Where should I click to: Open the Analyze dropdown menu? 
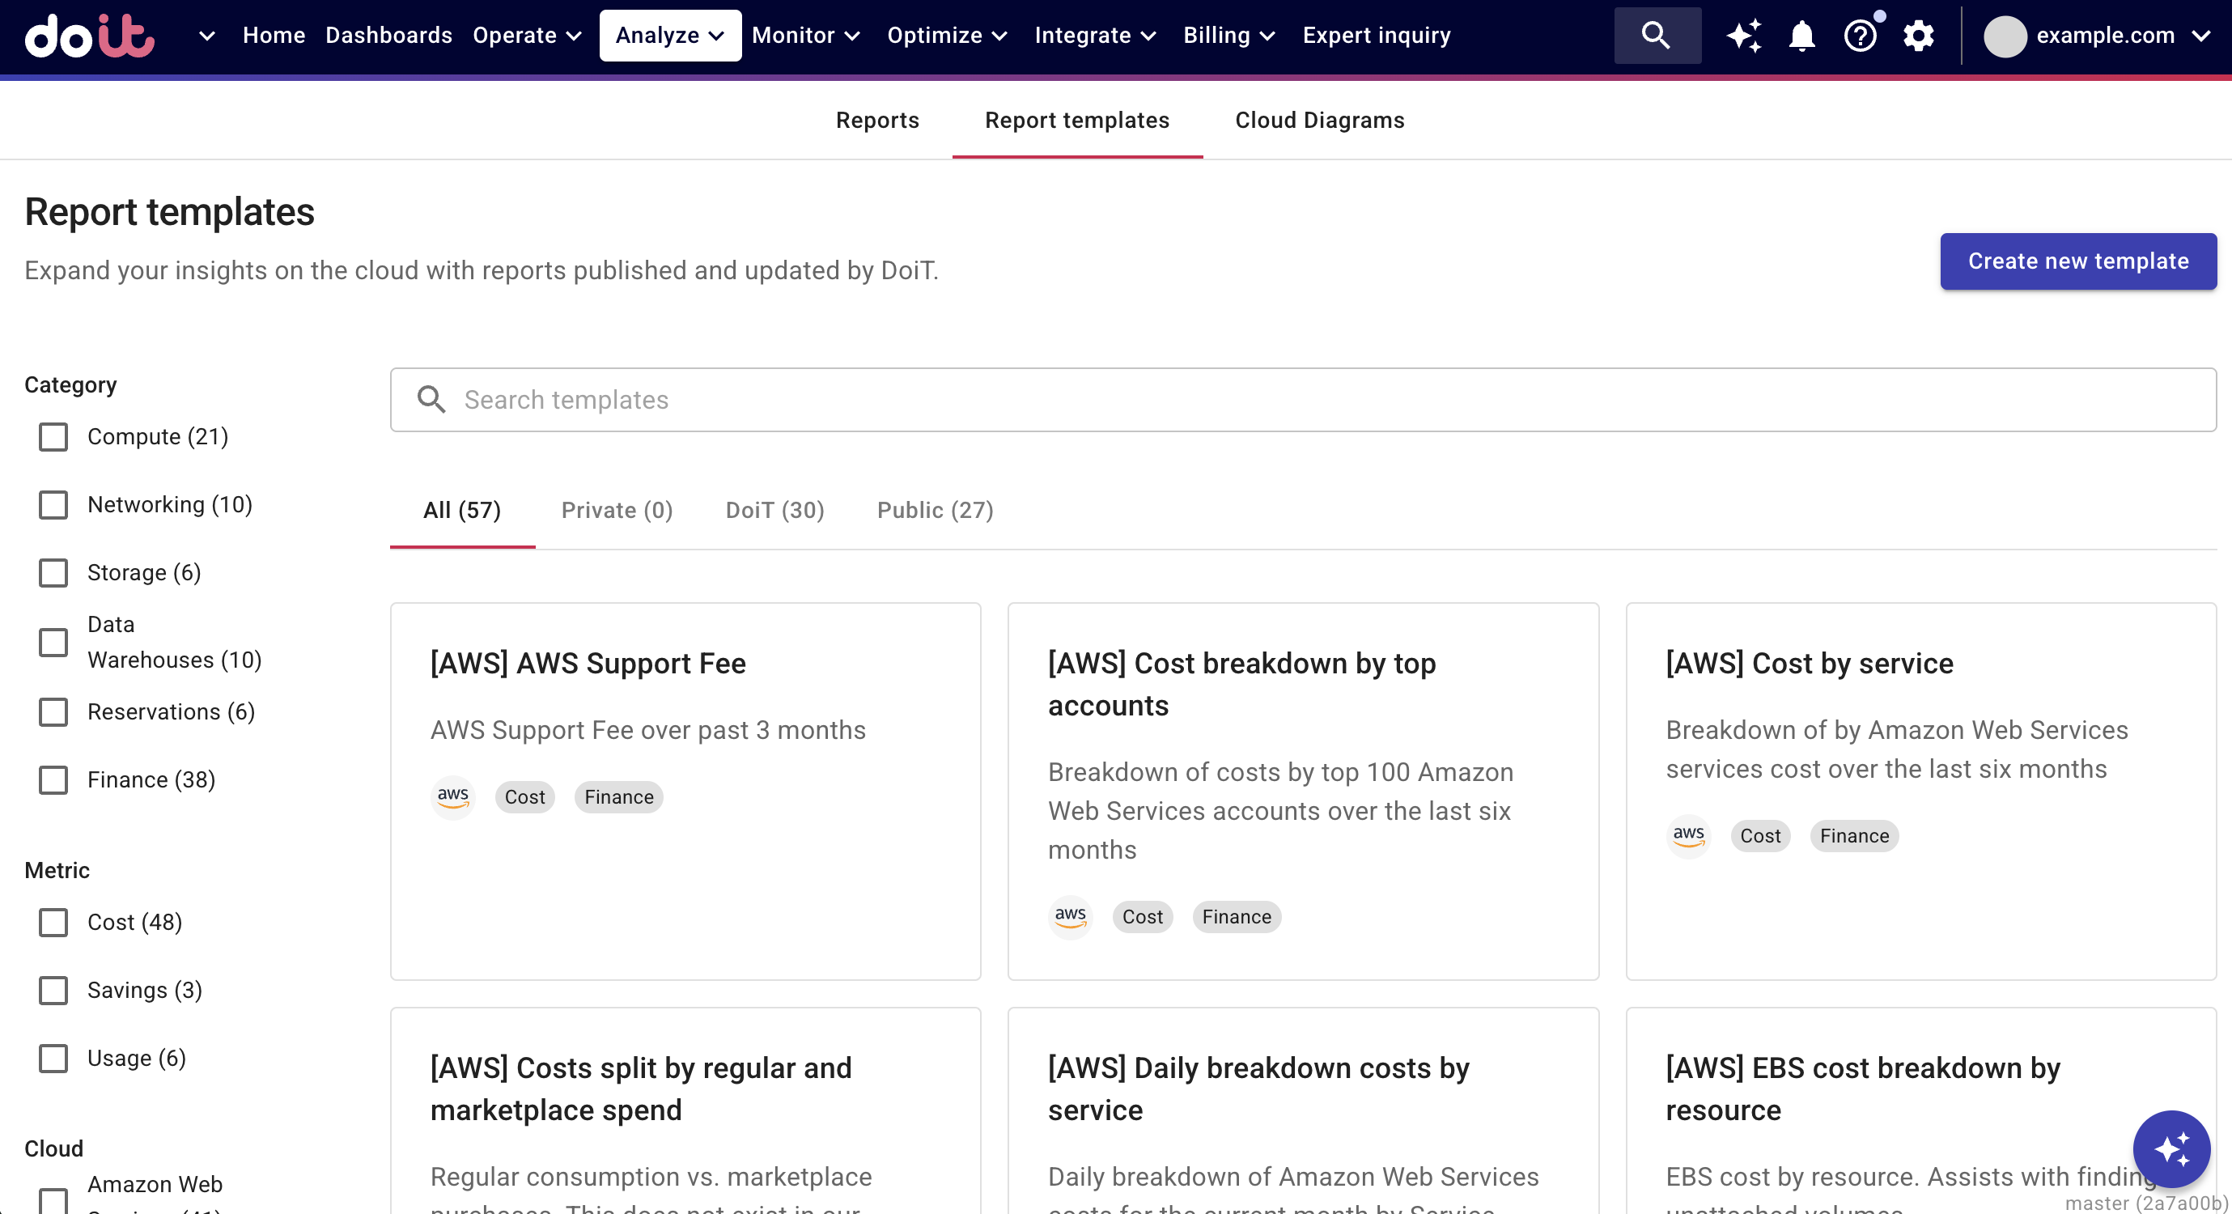click(x=670, y=36)
